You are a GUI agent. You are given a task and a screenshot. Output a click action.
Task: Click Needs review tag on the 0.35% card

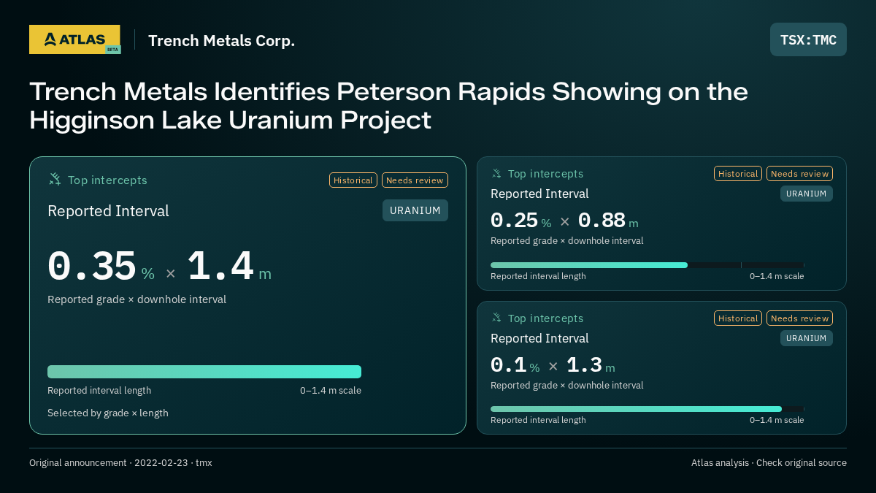coord(415,180)
